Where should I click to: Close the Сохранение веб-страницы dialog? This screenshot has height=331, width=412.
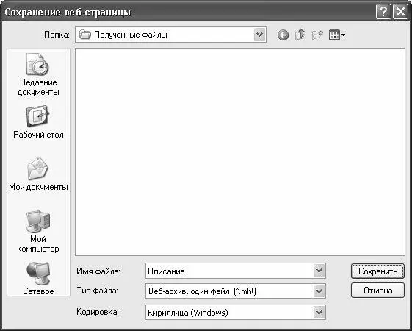[400, 12]
